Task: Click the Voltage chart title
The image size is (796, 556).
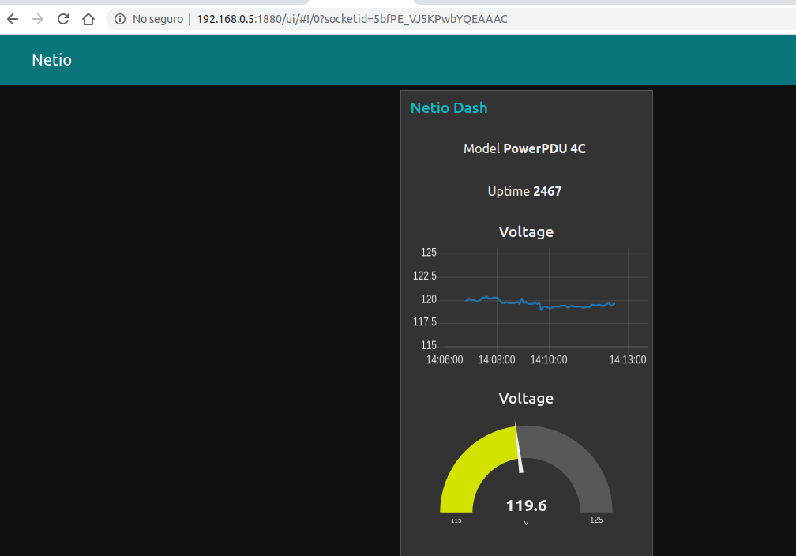Action: (x=526, y=231)
